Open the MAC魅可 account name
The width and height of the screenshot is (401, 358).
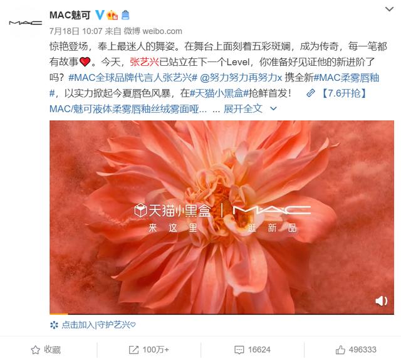click(70, 15)
